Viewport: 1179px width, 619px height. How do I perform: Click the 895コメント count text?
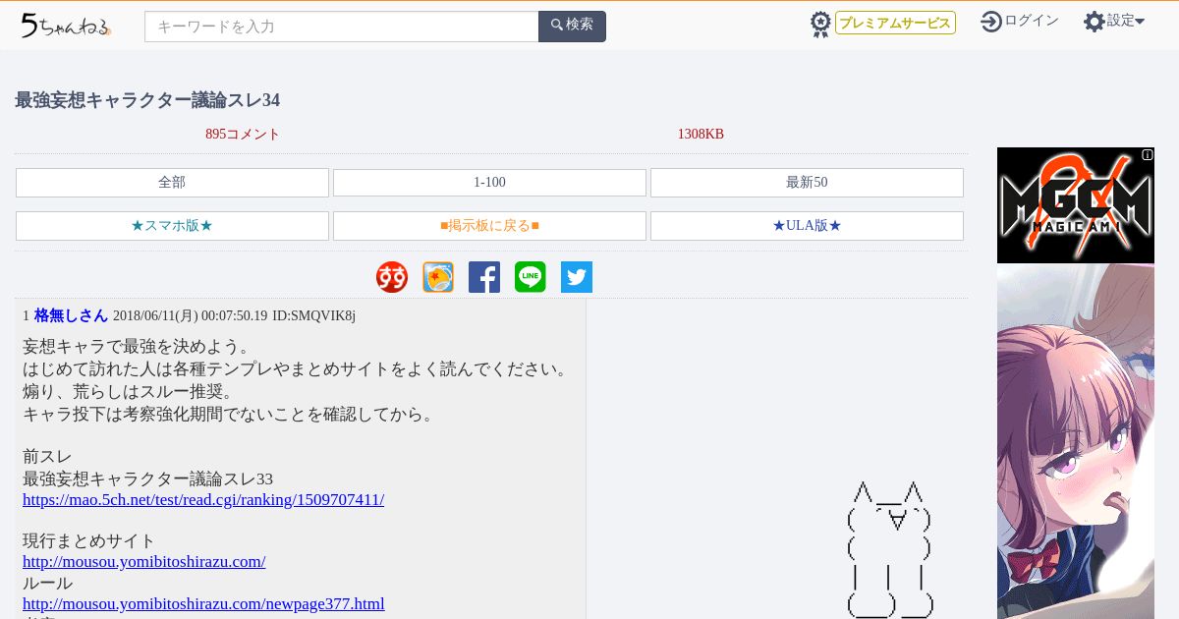[243, 135]
